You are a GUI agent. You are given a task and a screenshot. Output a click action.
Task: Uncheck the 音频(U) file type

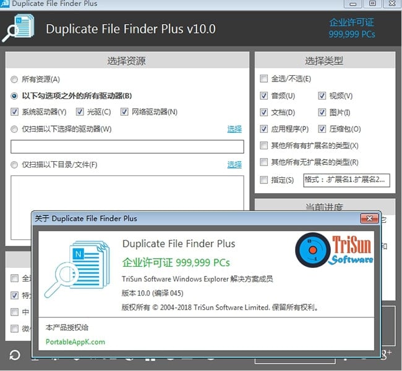tap(264, 96)
